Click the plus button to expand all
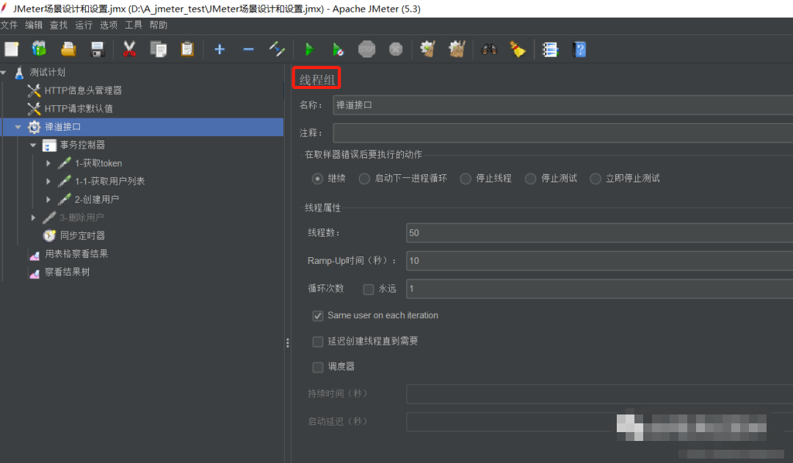The width and height of the screenshot is (793, 463). [x=220, y=49]
